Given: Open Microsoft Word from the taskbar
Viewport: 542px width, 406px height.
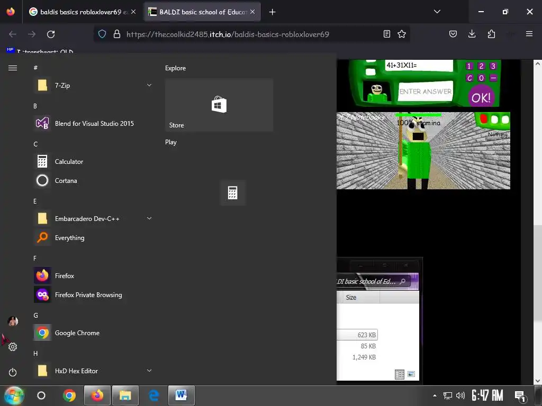Looking at the screenshot, I should tap(182, 395).
